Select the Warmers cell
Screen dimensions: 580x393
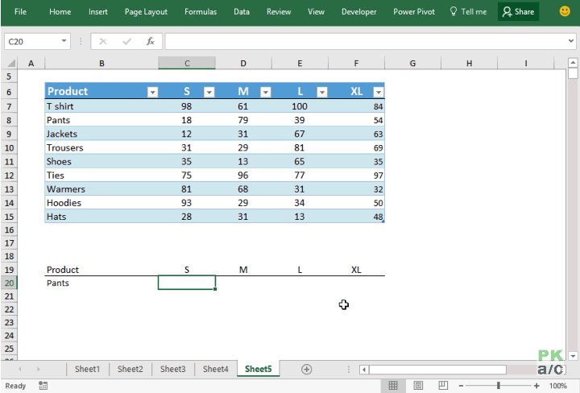[x=101, y=189]
